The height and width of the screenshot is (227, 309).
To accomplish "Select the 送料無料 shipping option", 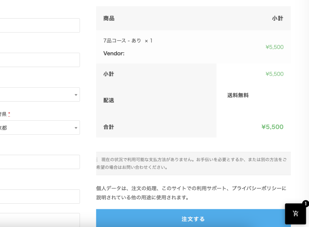I will pyautogui.click(x=238, y=95).
